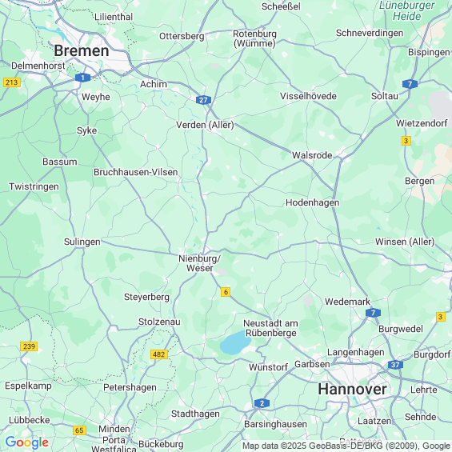
Task: Select the Hannover city label
Action: coord(352,389)
